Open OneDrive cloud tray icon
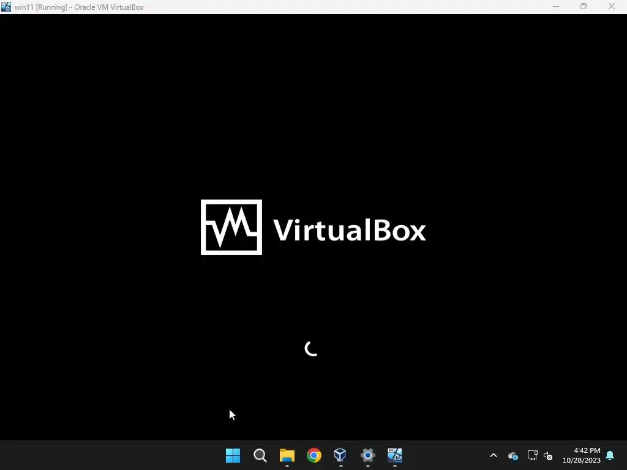This screenshot has height=470, width=627. coord(513,455)
